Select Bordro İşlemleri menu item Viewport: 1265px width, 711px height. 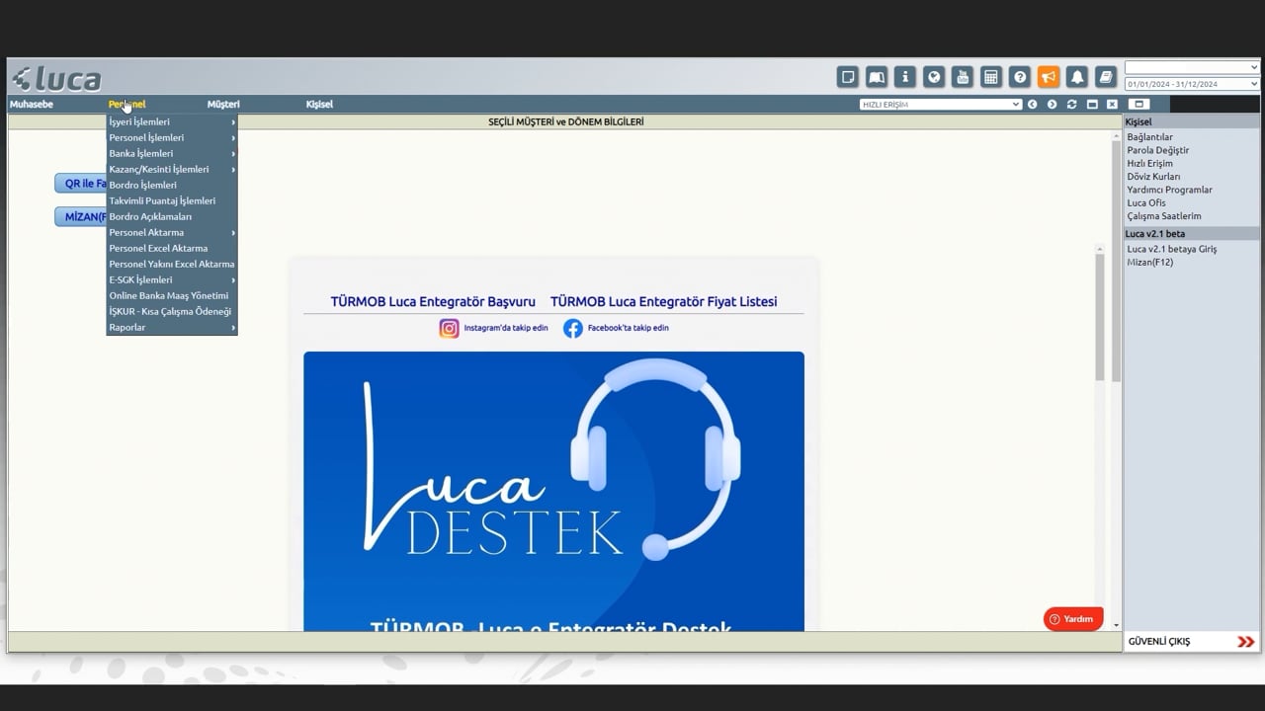172,185
